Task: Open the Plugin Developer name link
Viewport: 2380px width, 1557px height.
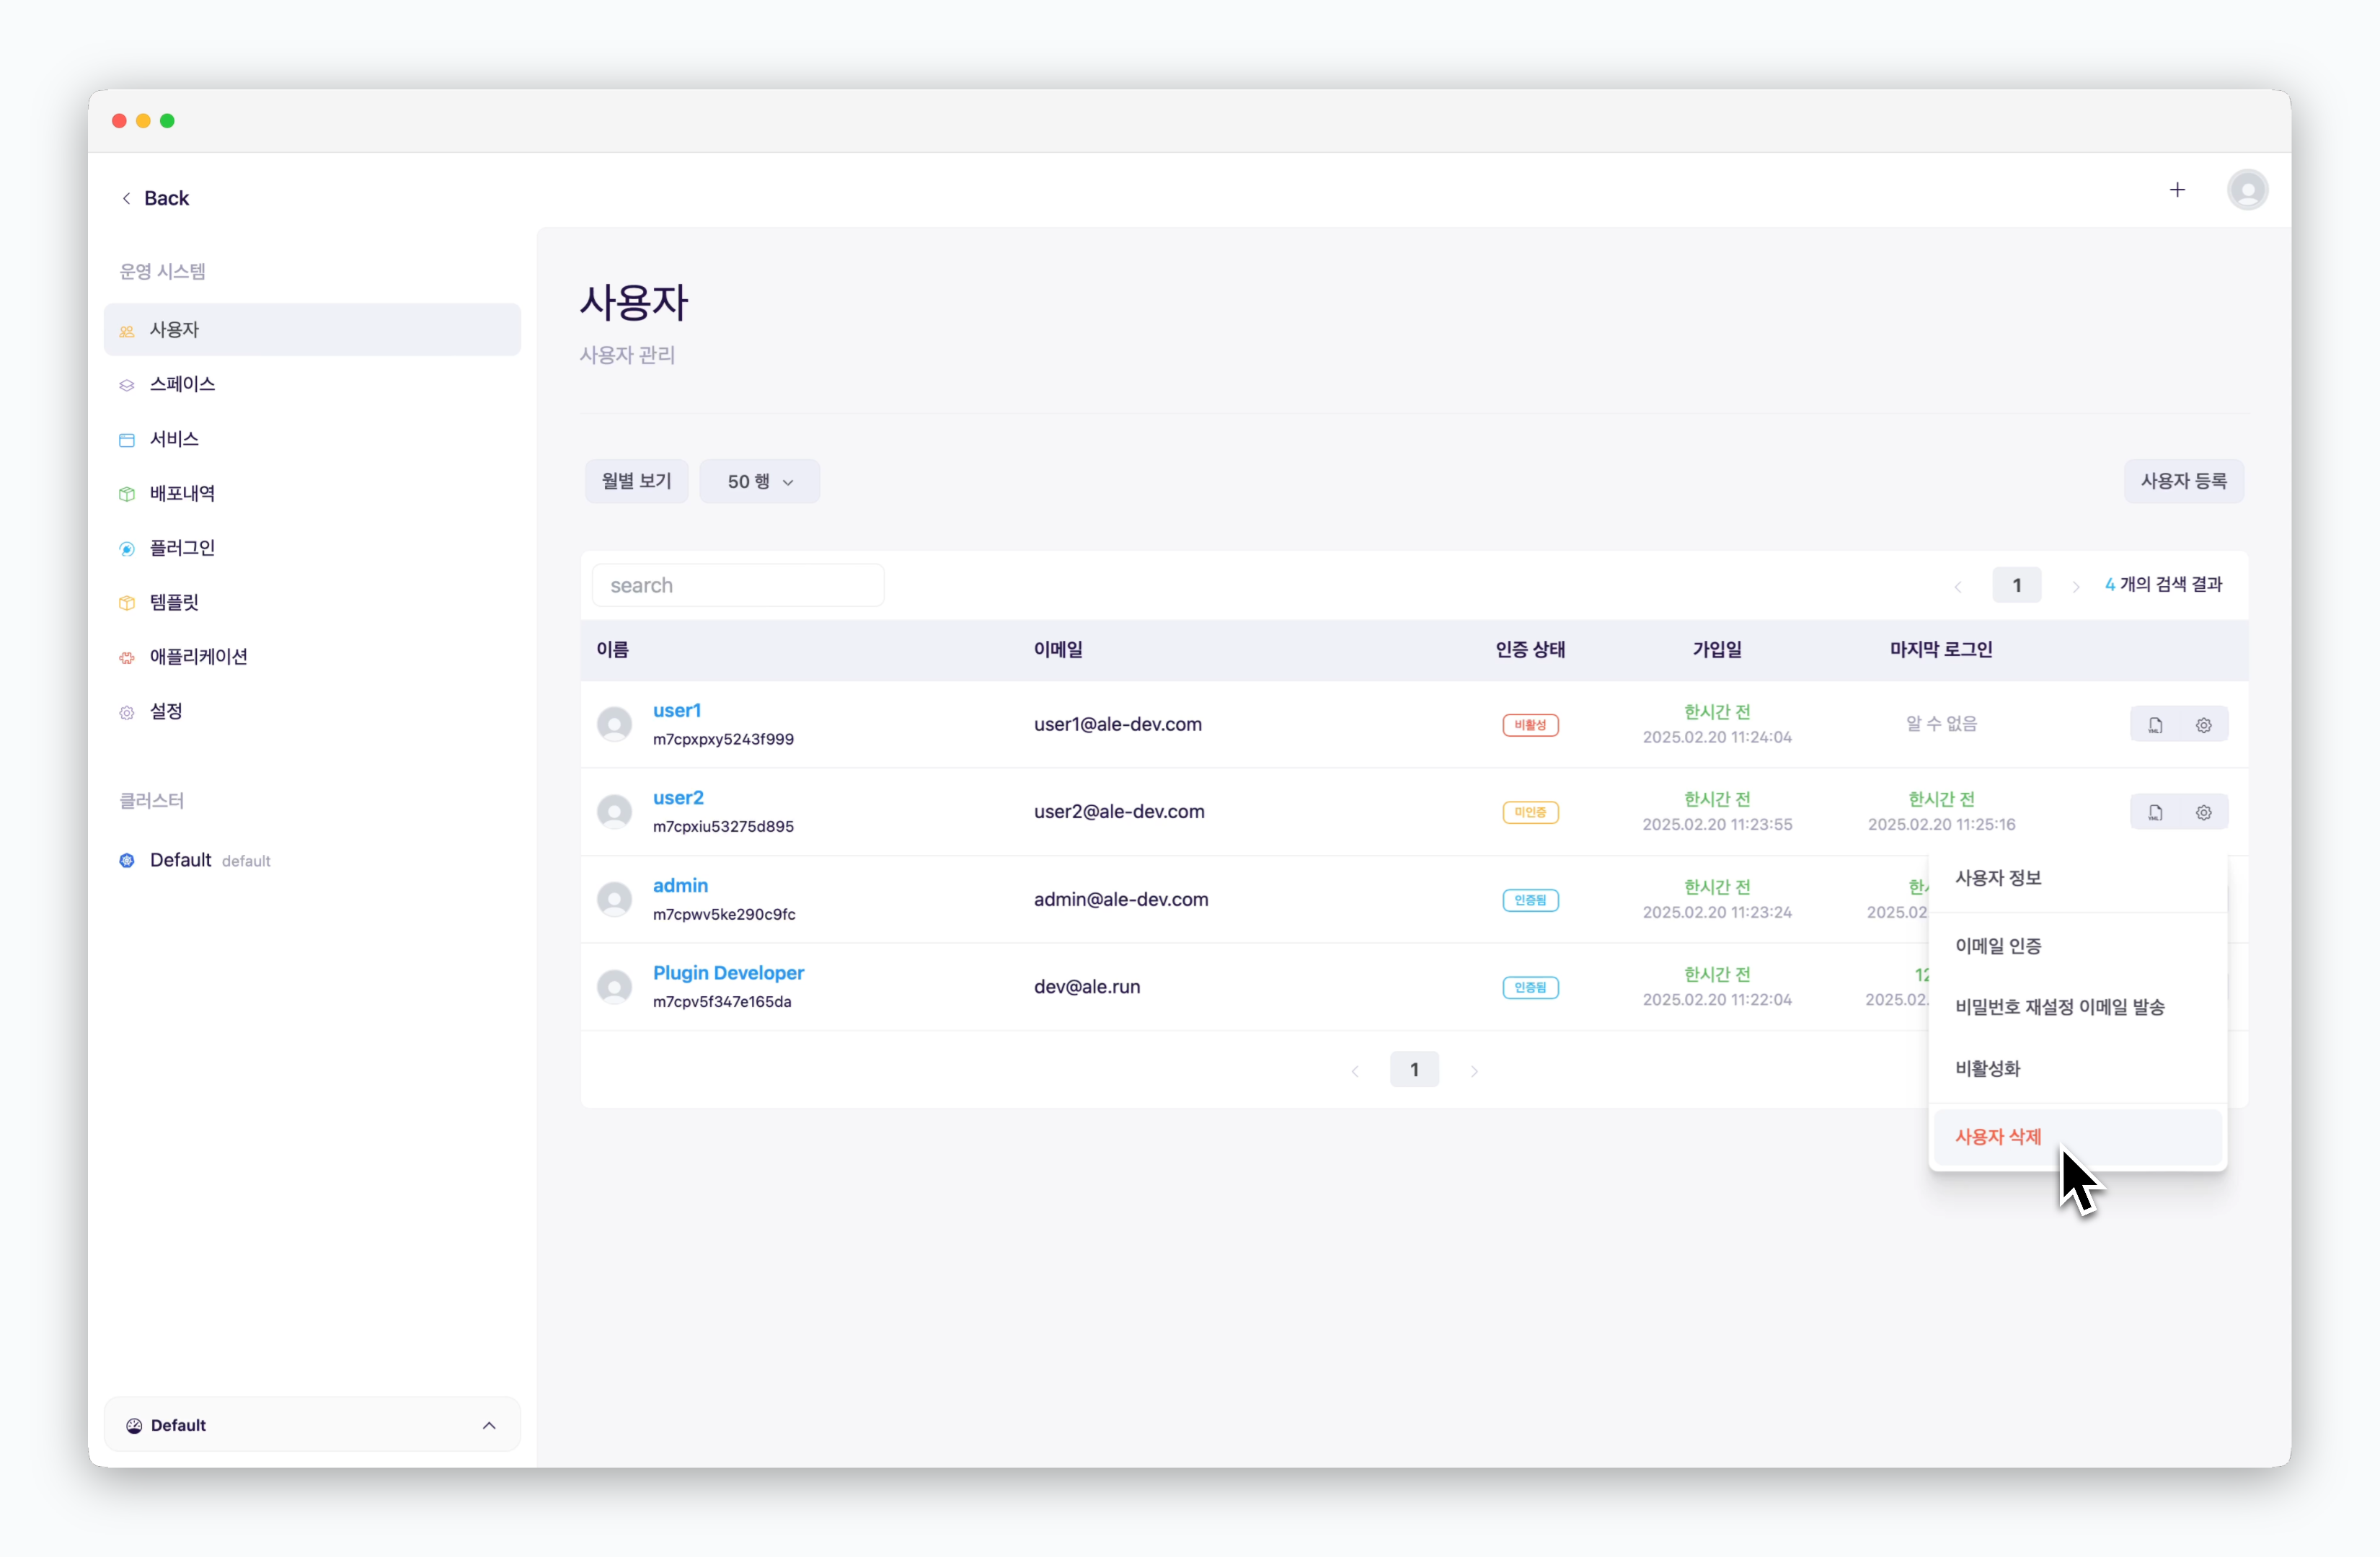Action: tap(728, 973)
